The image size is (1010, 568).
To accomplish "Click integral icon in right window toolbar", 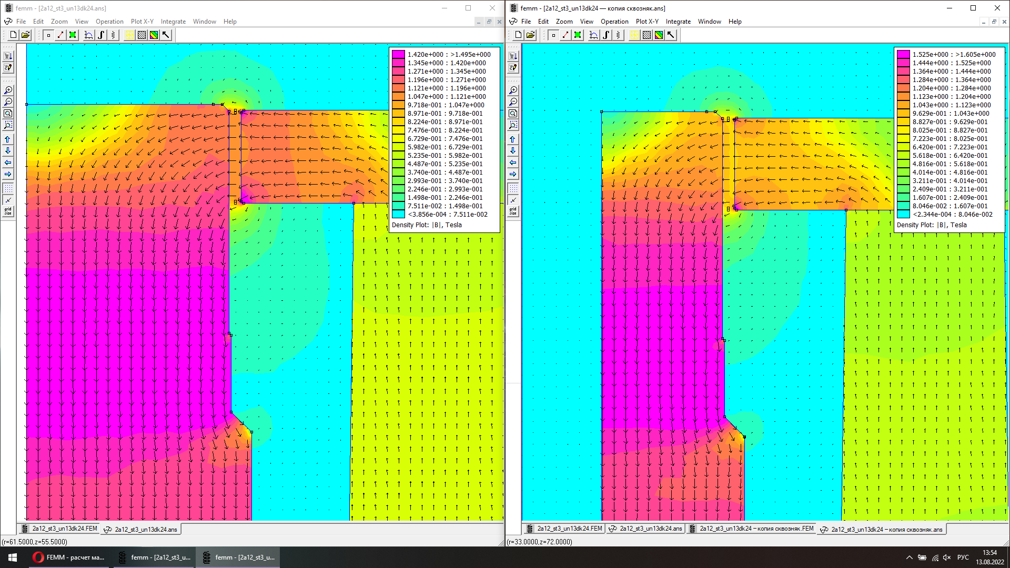I will (606, 35).
